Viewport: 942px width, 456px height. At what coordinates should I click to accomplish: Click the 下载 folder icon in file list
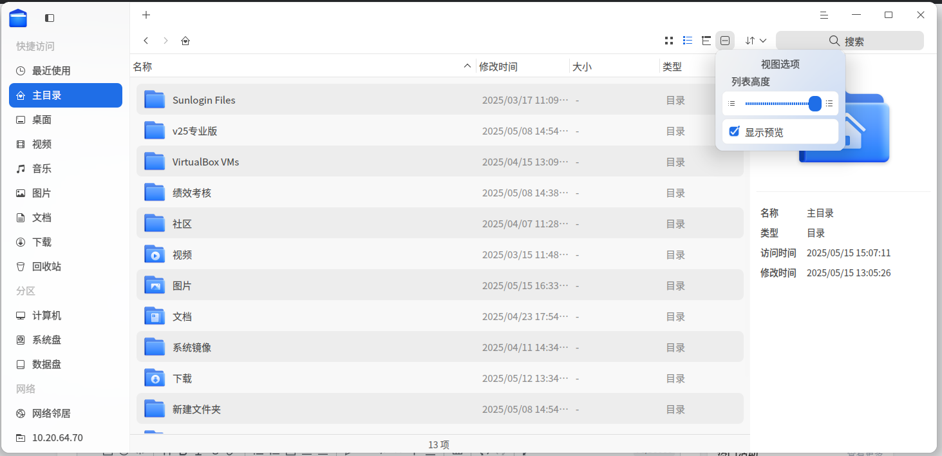point(155,378)
